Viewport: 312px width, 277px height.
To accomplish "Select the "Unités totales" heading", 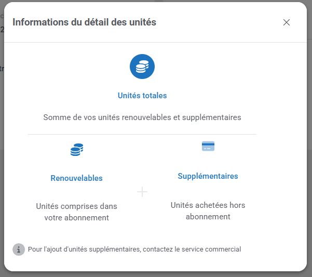I will click(142, 96).
